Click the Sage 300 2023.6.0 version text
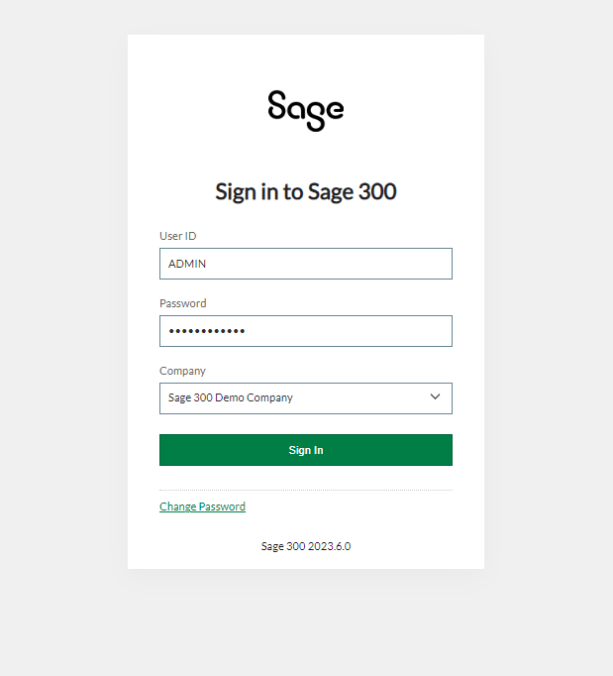613x676 pixels. (306, 546)
